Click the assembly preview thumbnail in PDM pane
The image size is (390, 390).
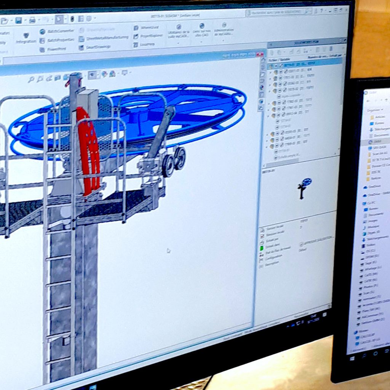pos(304,188)
